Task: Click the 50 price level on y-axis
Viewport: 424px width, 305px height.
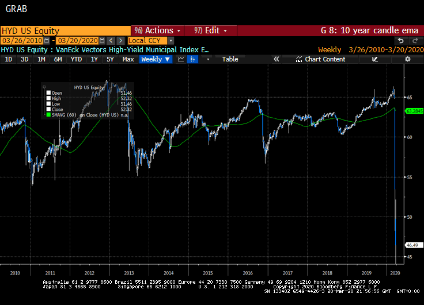Action: click(410, 217)
